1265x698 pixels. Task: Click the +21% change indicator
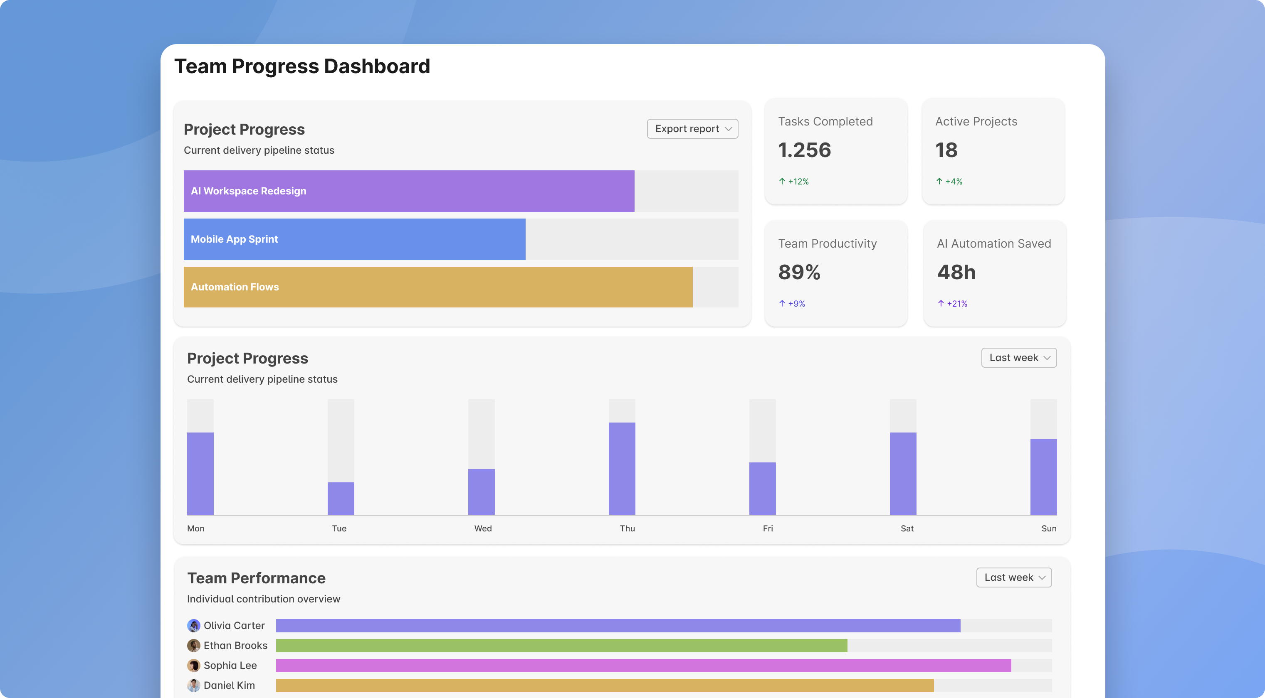click(x=957, y=304)
